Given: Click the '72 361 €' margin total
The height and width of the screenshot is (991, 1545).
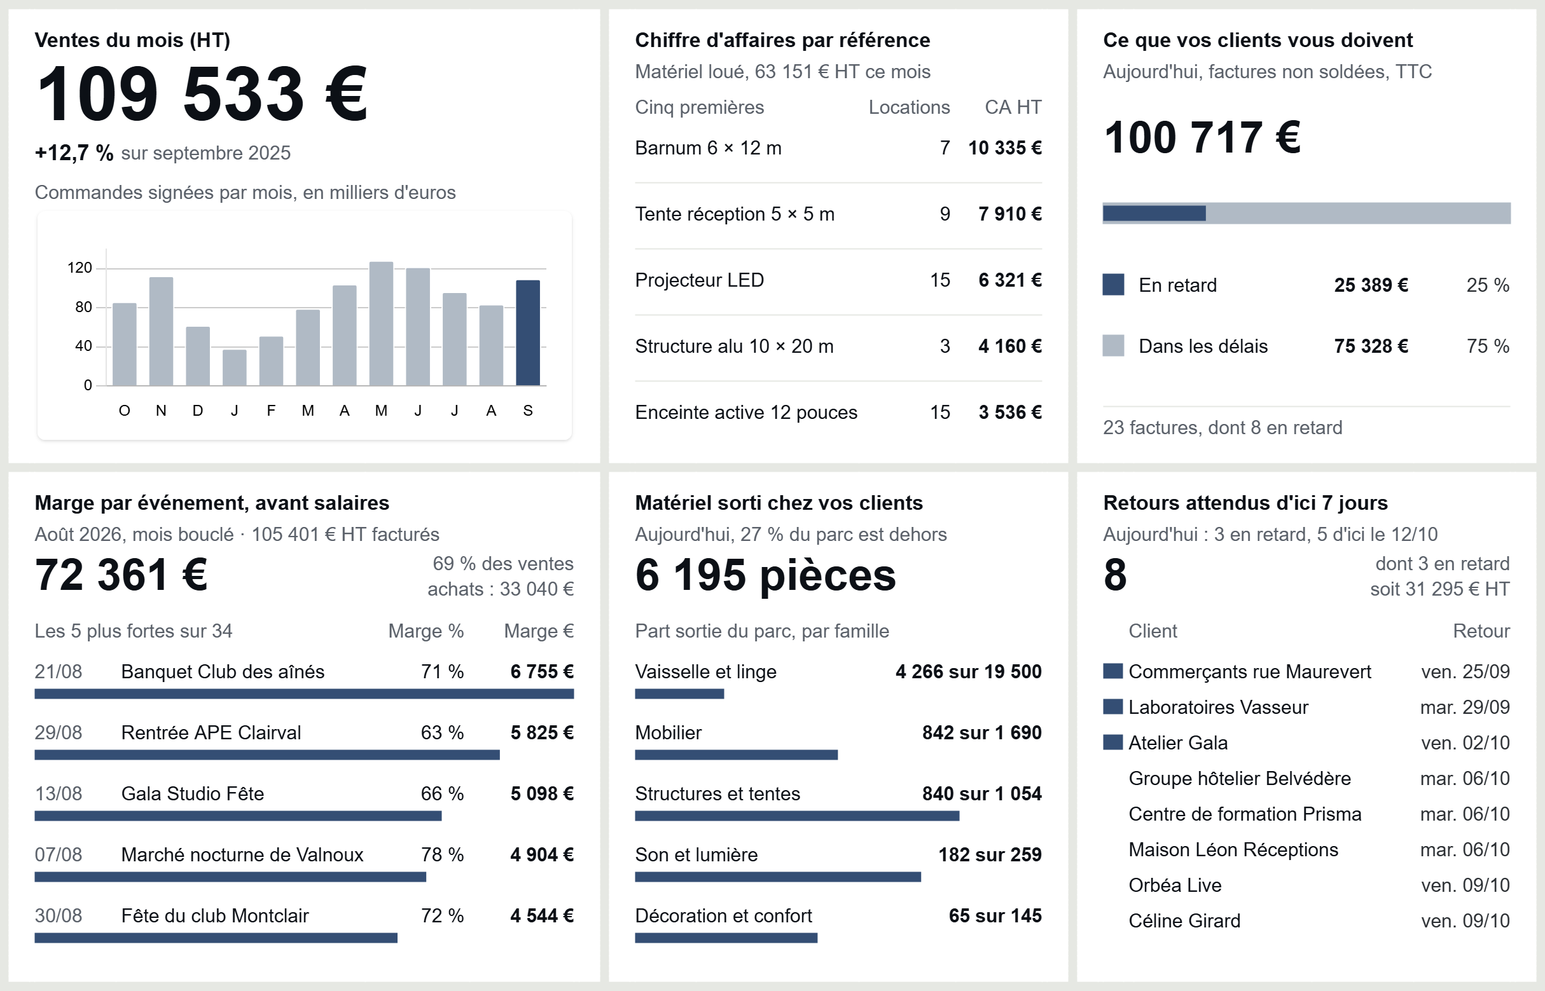Looking at the screenshot, I should point(121,575).
